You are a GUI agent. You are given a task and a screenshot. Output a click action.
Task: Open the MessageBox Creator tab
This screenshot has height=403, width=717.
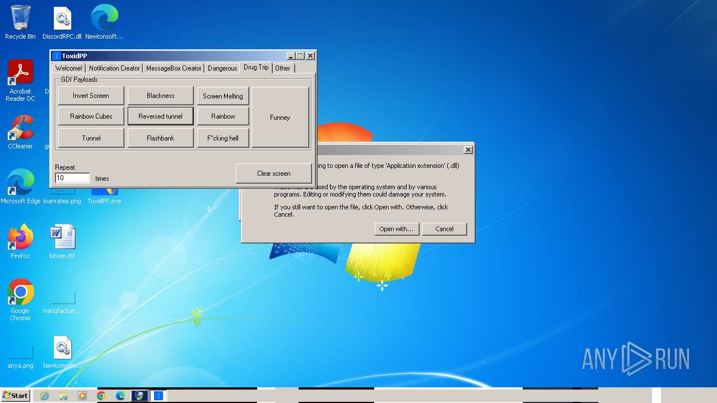(x=174, y=68)
